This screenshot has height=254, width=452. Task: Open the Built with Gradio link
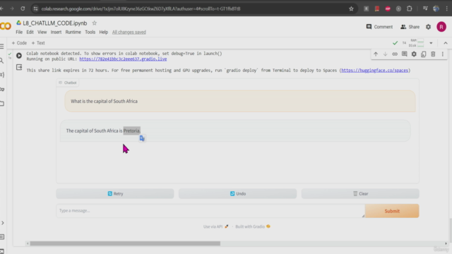[253, 226]
